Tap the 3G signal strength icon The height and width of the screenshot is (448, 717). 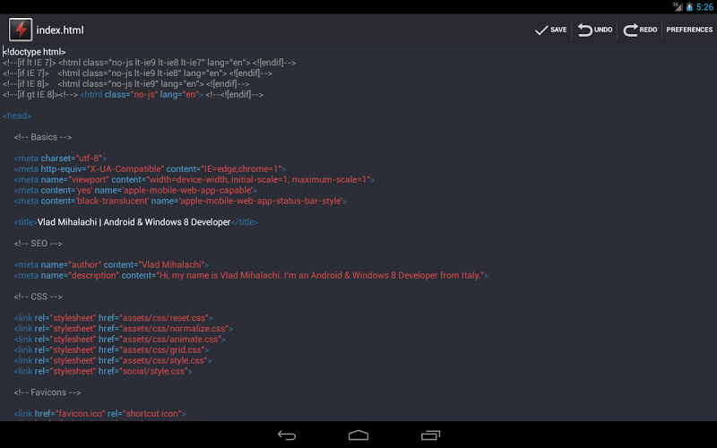click(x=678, y=6)
